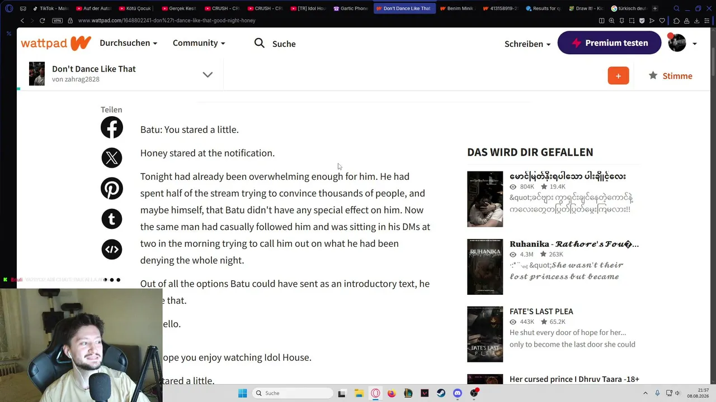The image size is (716, 402).
Task: Open the browser extensions puzzle icon
Action: [676, 21]
